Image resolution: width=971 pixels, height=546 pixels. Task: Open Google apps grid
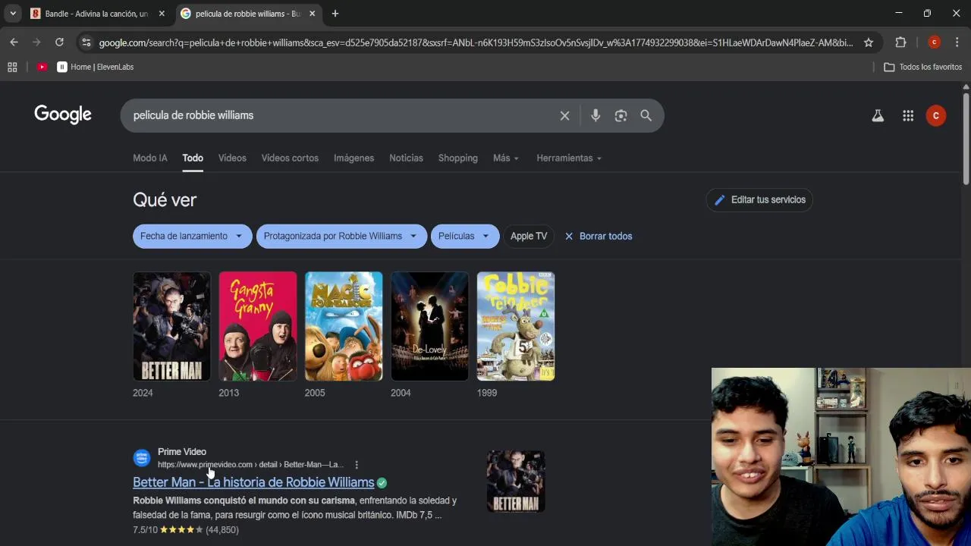coord(908,116)
